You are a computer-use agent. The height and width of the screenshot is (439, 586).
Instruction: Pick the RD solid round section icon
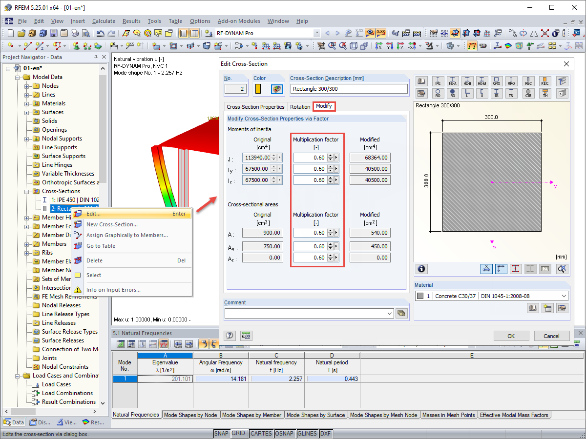point(453,93)
